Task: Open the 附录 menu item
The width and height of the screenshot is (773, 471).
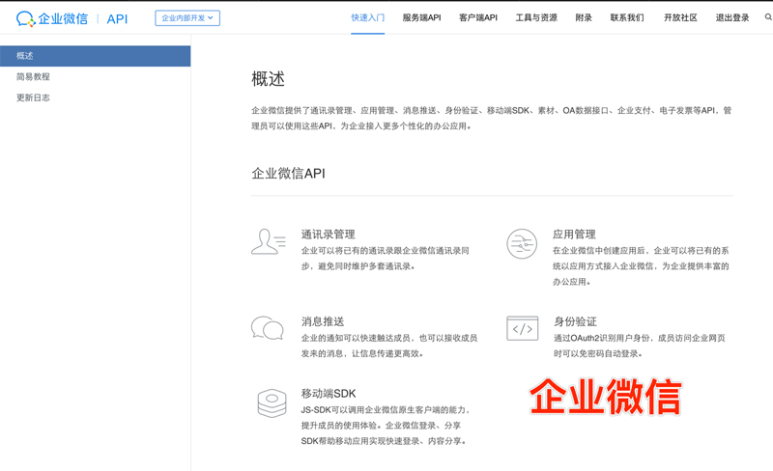Action: (x=584, y=17)
